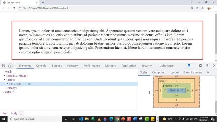Viewport: 217px width, 122px height.
Task: Click p in the breadcrumb bar
Action: tap(21, 113)
